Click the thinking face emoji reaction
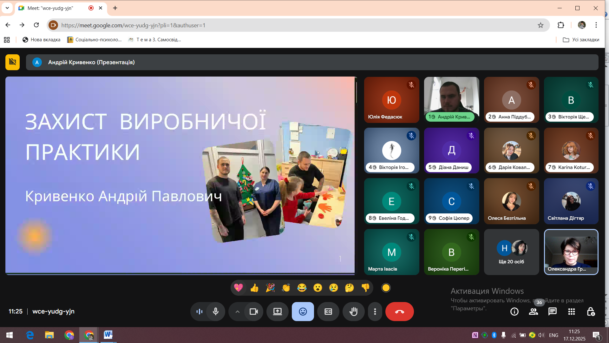Image resolution: width=609 pixels, height=343 pixels. [349, 288]
